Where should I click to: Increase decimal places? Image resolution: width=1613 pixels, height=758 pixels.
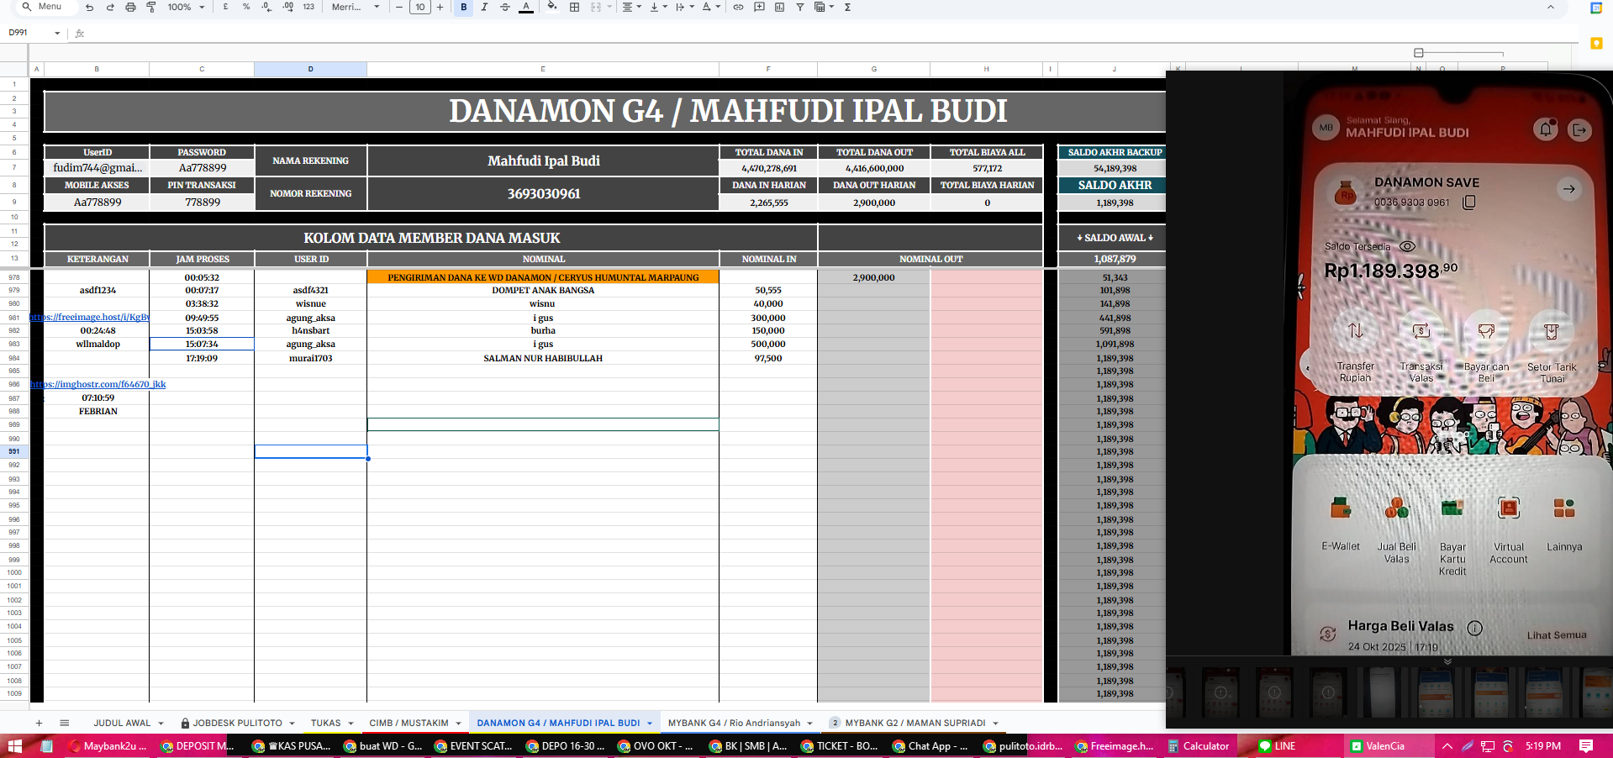coord(287,7)
